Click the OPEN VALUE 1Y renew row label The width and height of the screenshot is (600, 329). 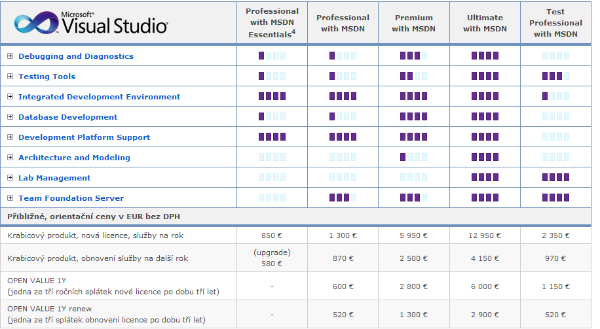pyautogui.click(x=106, y=315)
